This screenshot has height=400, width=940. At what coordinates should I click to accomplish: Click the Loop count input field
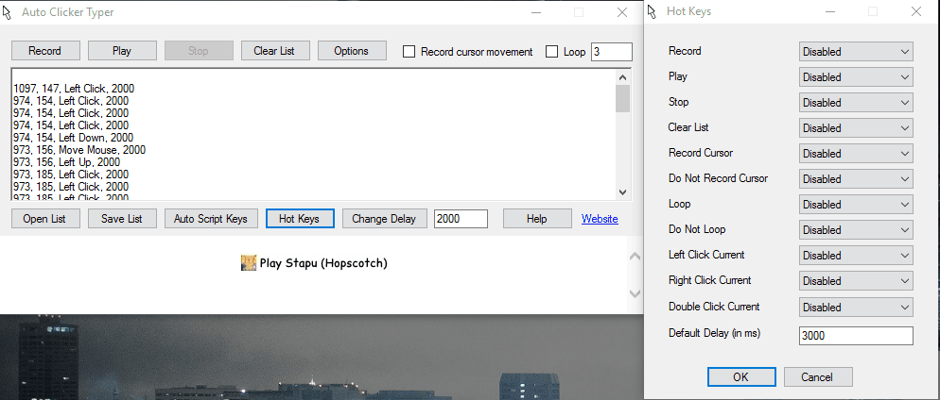click(612, 52)
